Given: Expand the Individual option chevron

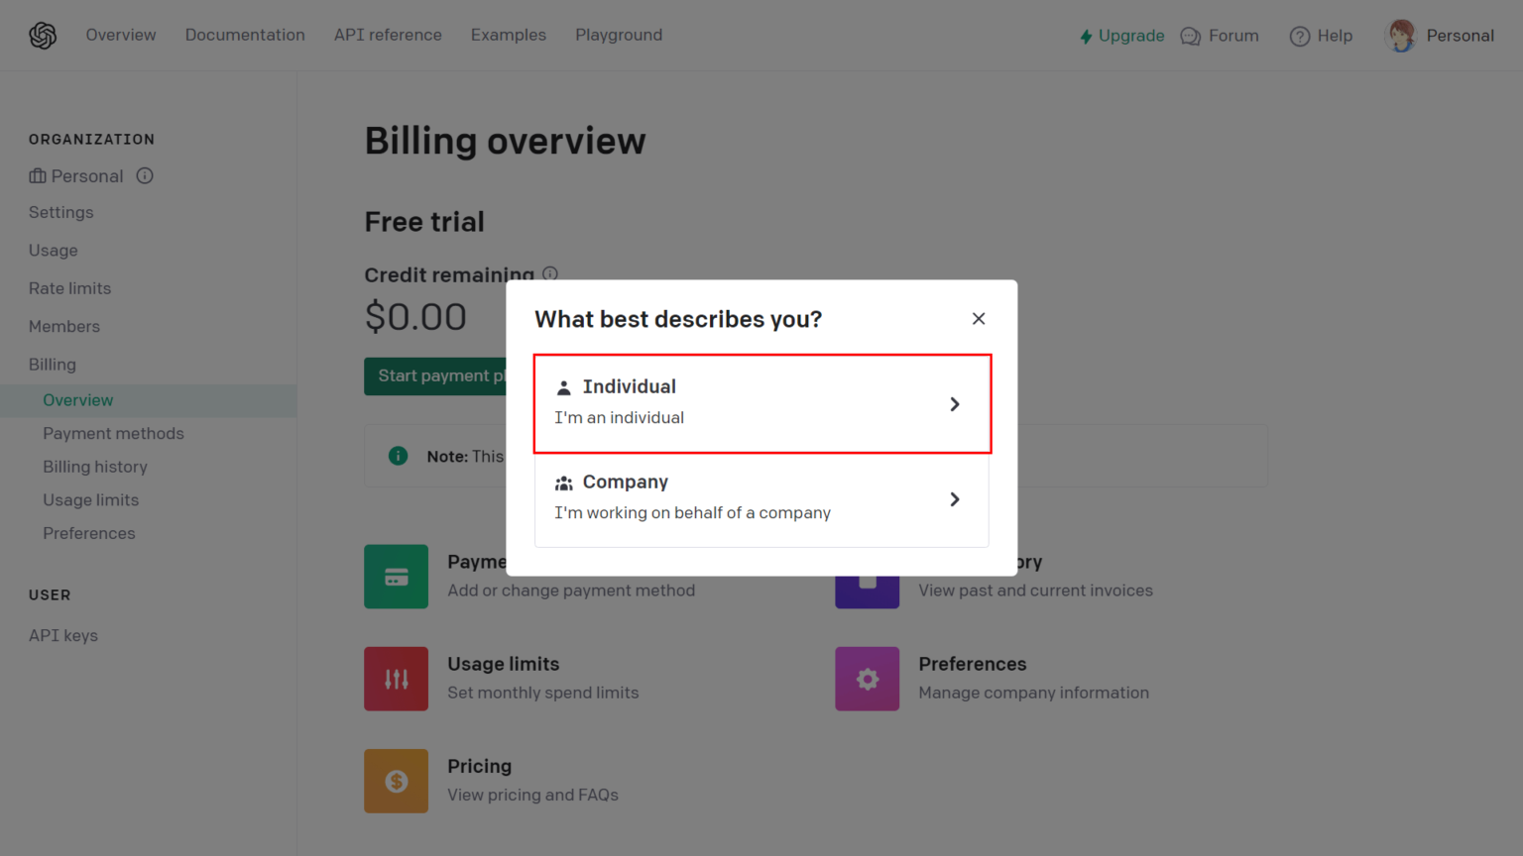Looking at the screenshot, I should point(955,403).
